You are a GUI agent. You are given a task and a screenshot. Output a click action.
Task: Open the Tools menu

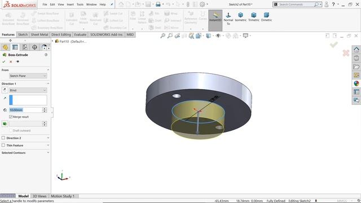(80, 5)
